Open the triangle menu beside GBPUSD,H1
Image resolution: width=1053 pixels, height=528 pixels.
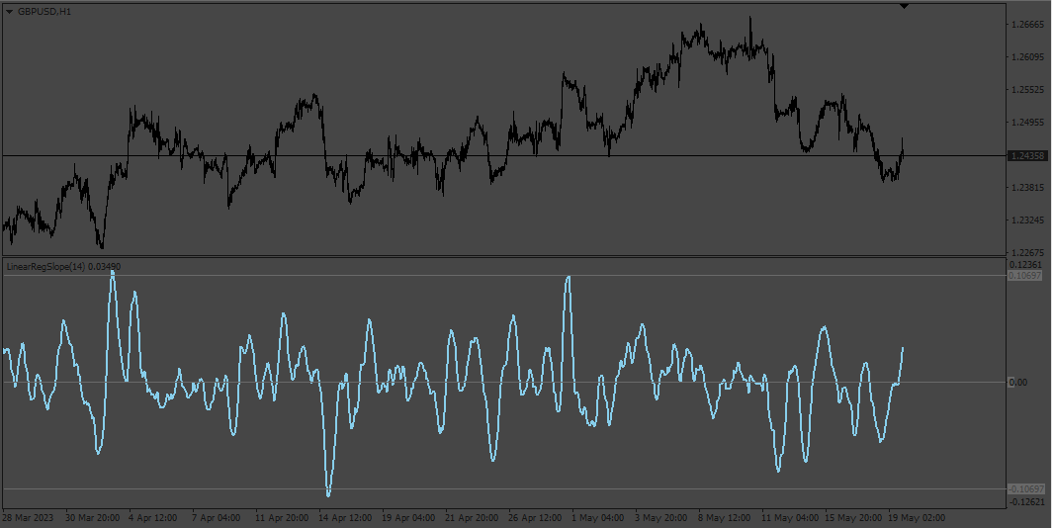coord(10,12)
